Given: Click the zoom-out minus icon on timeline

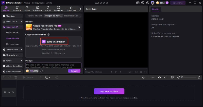Looking at the screenshot, I should click(179, 77).
